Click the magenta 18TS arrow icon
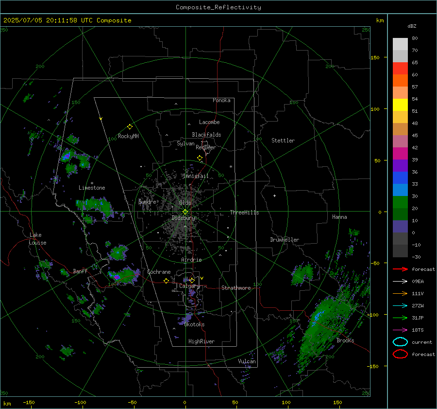The height and width of the screenshot is (409, 437). (x=400, y=330)
